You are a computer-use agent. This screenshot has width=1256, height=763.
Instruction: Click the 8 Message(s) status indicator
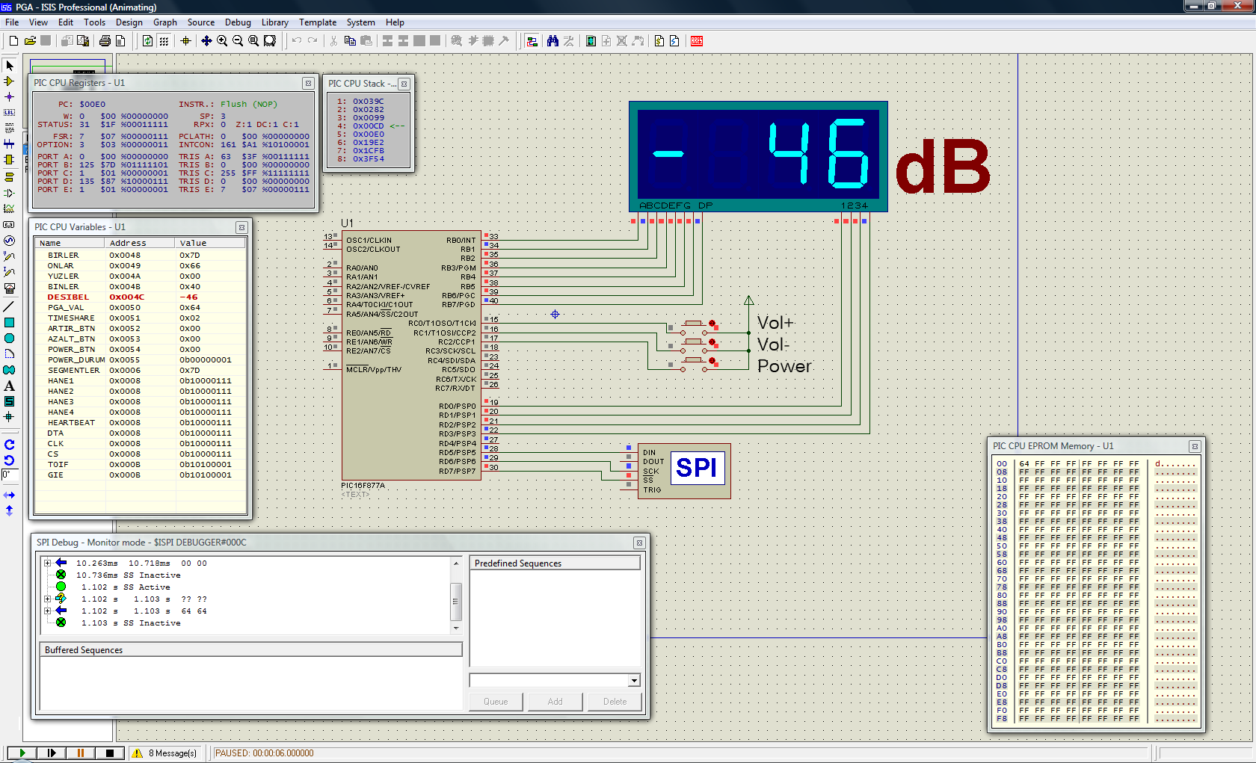(165, 753)
